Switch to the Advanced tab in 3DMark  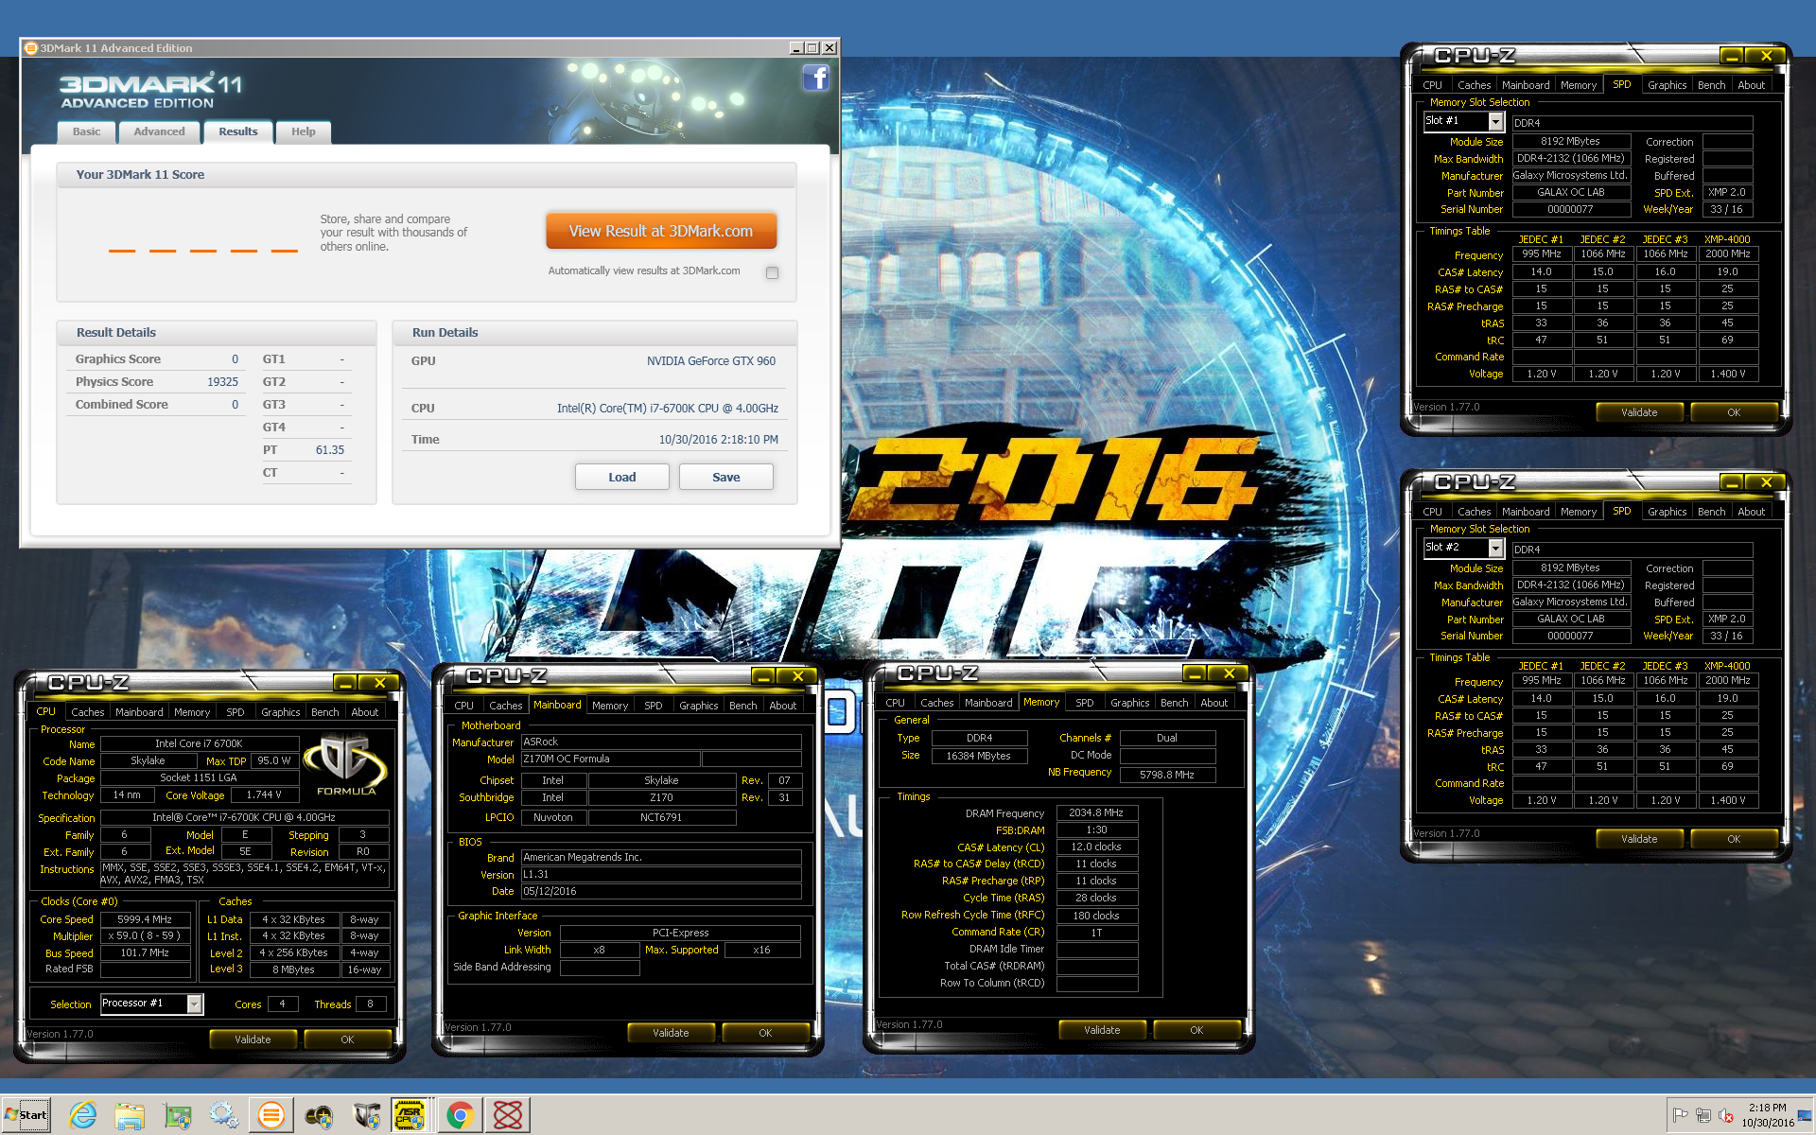click(x=159, y=132)
